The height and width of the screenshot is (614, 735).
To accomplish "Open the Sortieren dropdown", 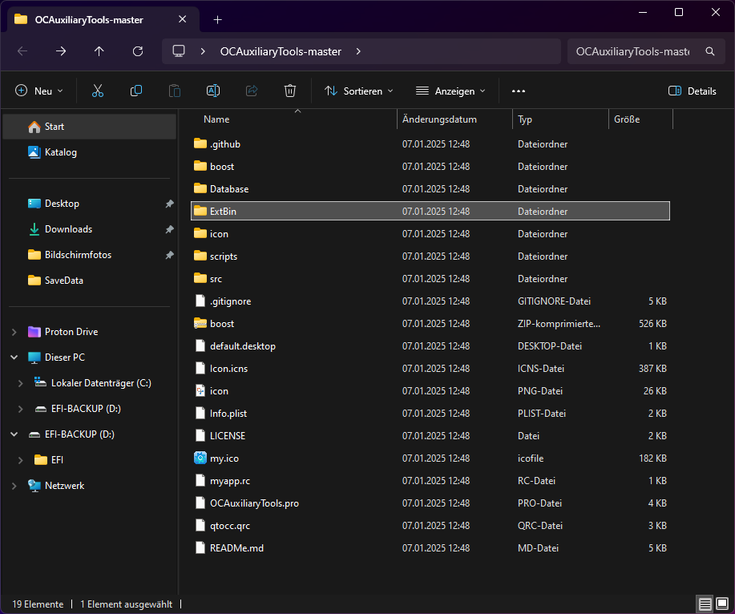I will pyautogui.click(x=359, y=91).
